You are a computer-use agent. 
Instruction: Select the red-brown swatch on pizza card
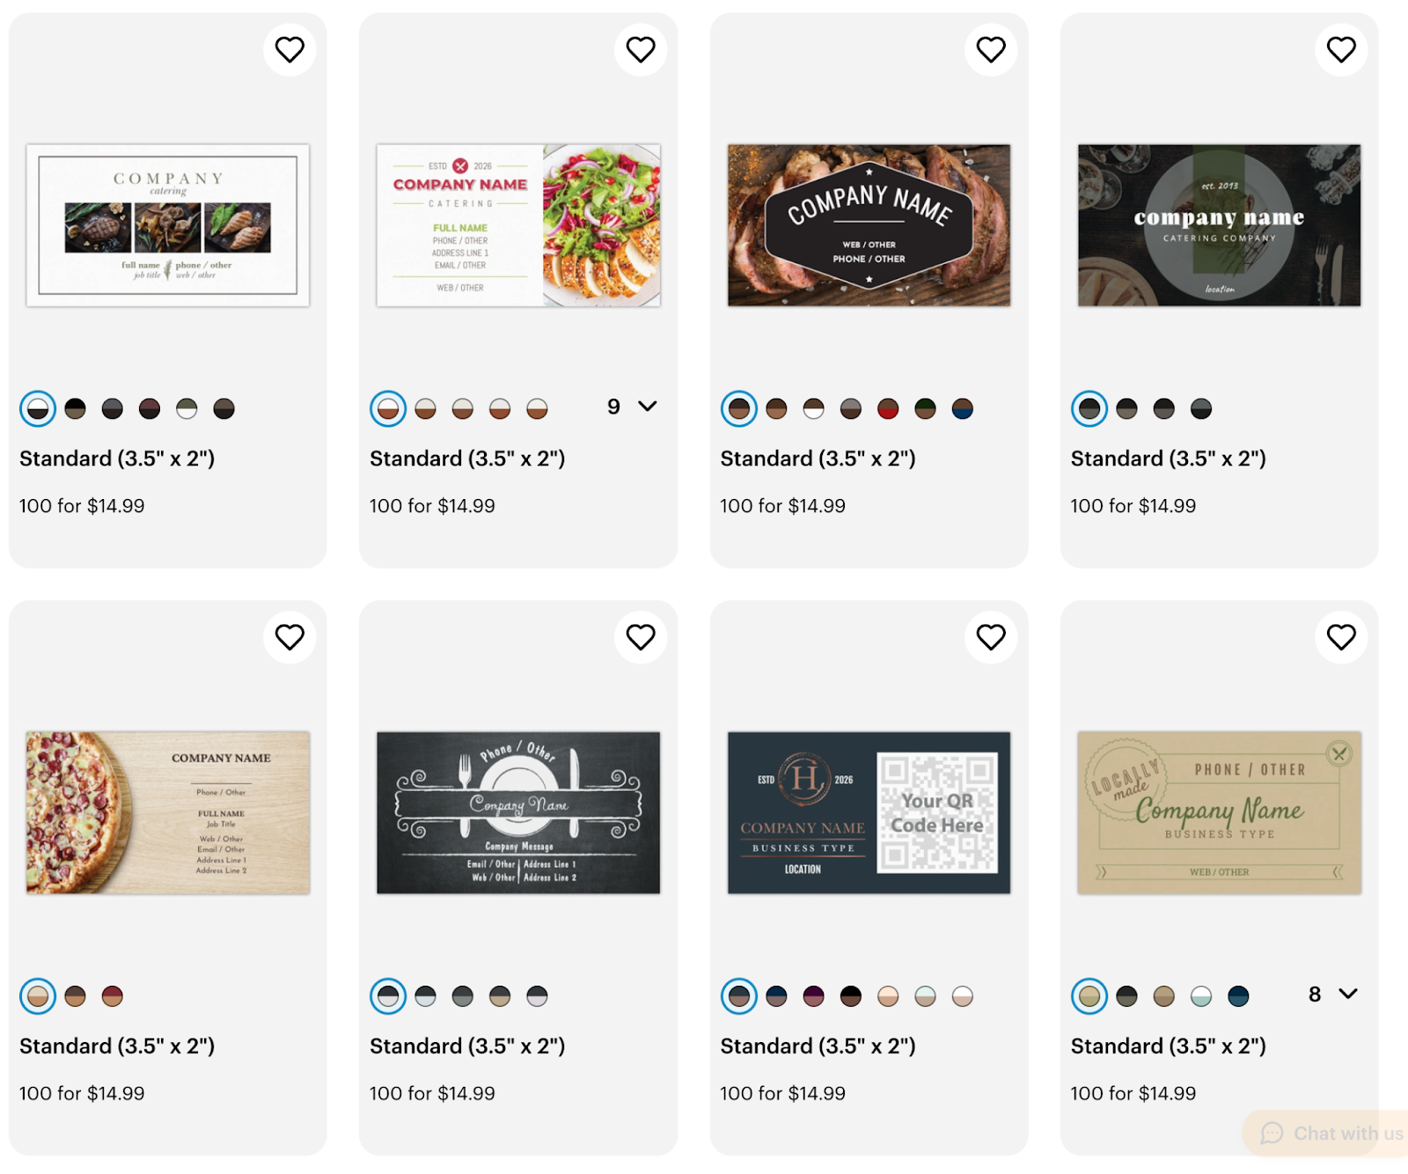click(113, 996)
